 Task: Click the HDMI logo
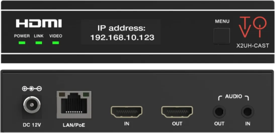pyautogui.click(x=39, y=24)
